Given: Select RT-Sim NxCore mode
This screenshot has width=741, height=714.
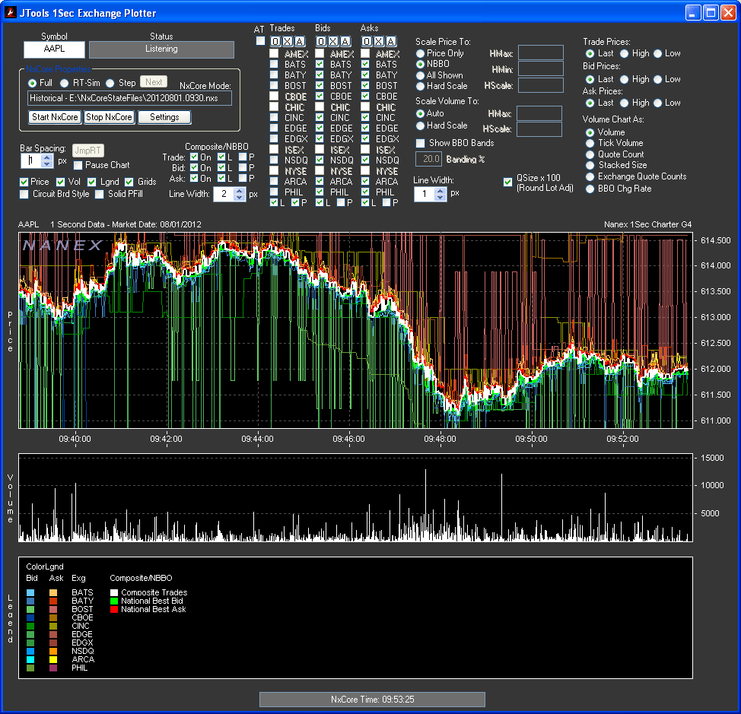Looking at the screenshot, I should [64, 83].
